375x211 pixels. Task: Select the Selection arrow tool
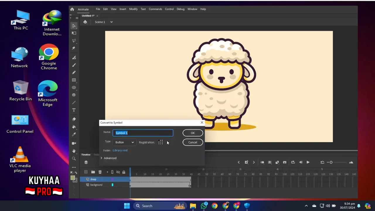pos(74,26)
